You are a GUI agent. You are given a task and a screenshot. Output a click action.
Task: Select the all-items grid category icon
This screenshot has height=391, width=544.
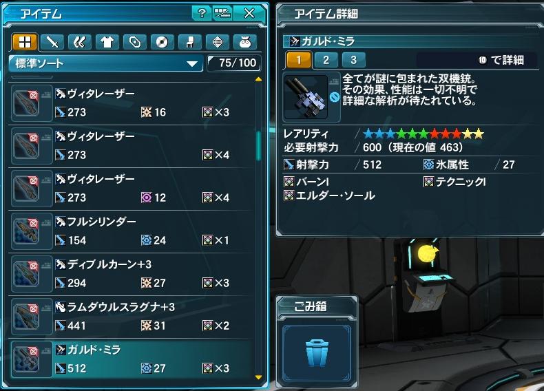tap(25, 42)
